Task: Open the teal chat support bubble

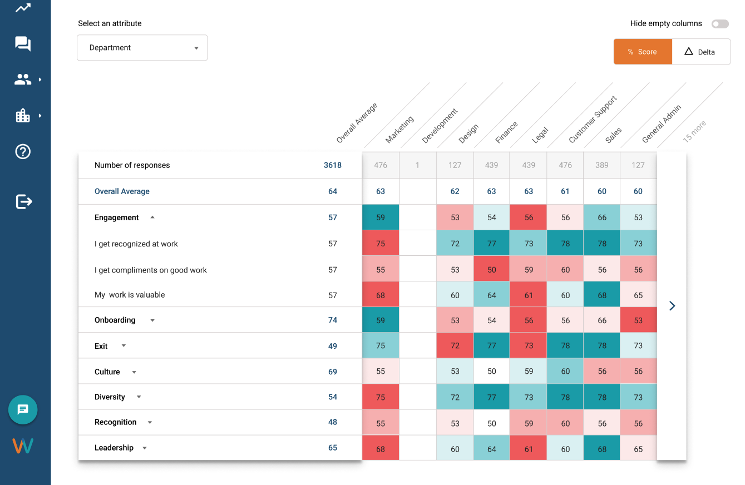Action: (x=23, y=410)
